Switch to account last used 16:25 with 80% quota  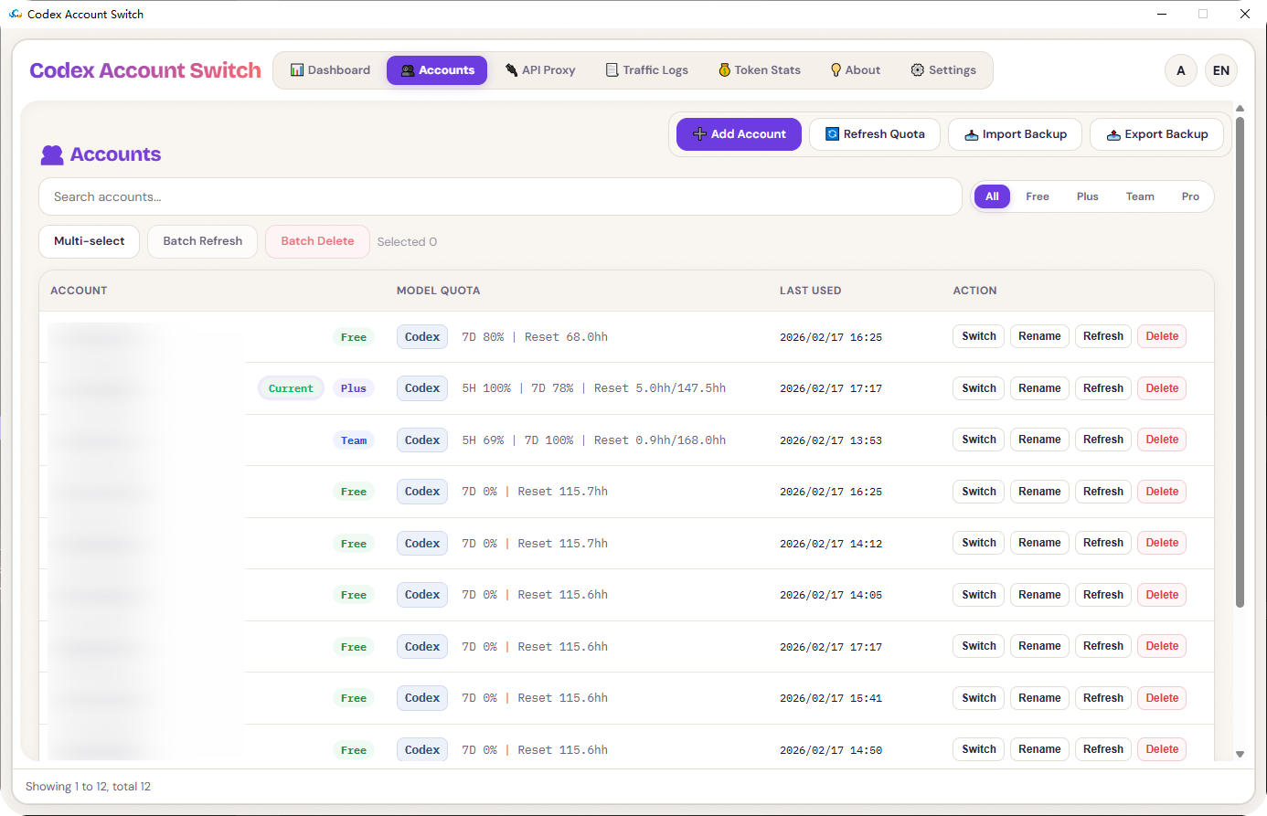[979, 336]
